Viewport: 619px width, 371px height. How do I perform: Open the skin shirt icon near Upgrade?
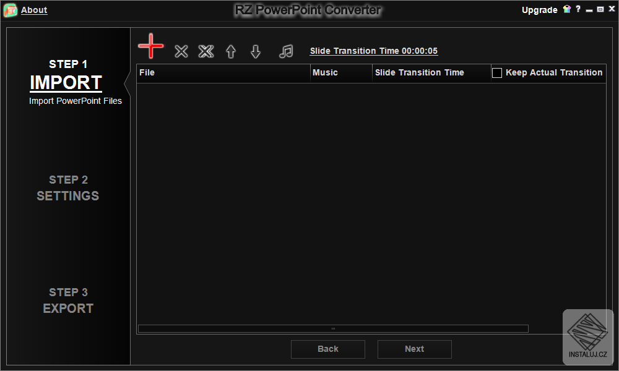click(567, 9)
